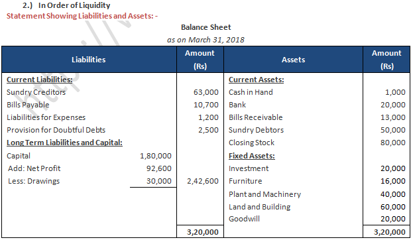Click the Goodwill amount 20,000
The width and height of the screenshot is (411, 240).
[x=393, y=219]
